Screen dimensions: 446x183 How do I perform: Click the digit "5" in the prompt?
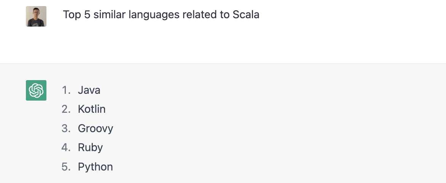tap(87, 15)
